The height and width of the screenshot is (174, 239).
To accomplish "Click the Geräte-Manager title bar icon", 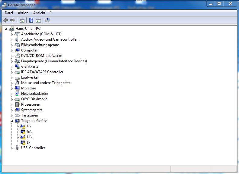I will pos(4,5).
